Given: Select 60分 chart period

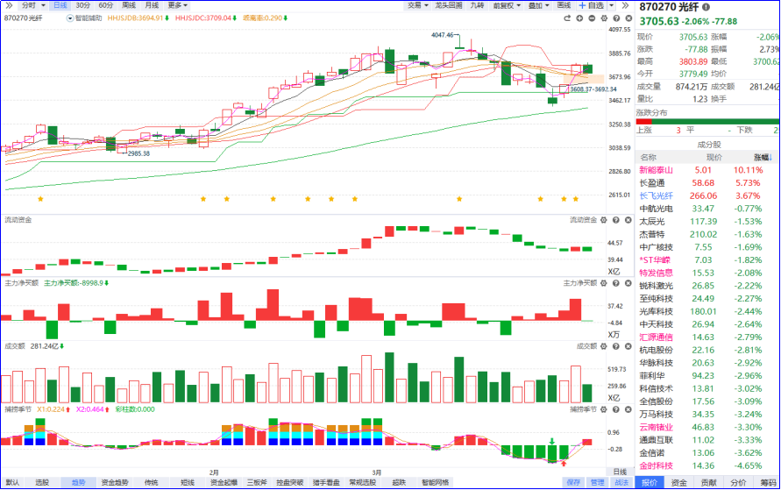Looking at the screenshot, I should 105,5.
